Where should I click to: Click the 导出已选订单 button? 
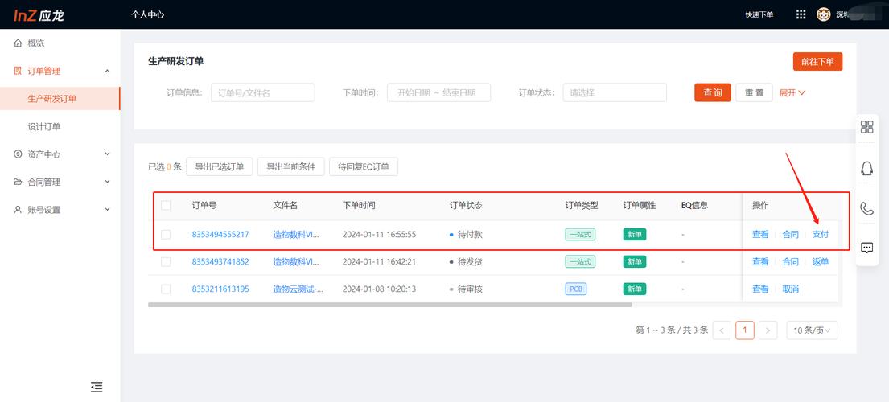point(220,166)
